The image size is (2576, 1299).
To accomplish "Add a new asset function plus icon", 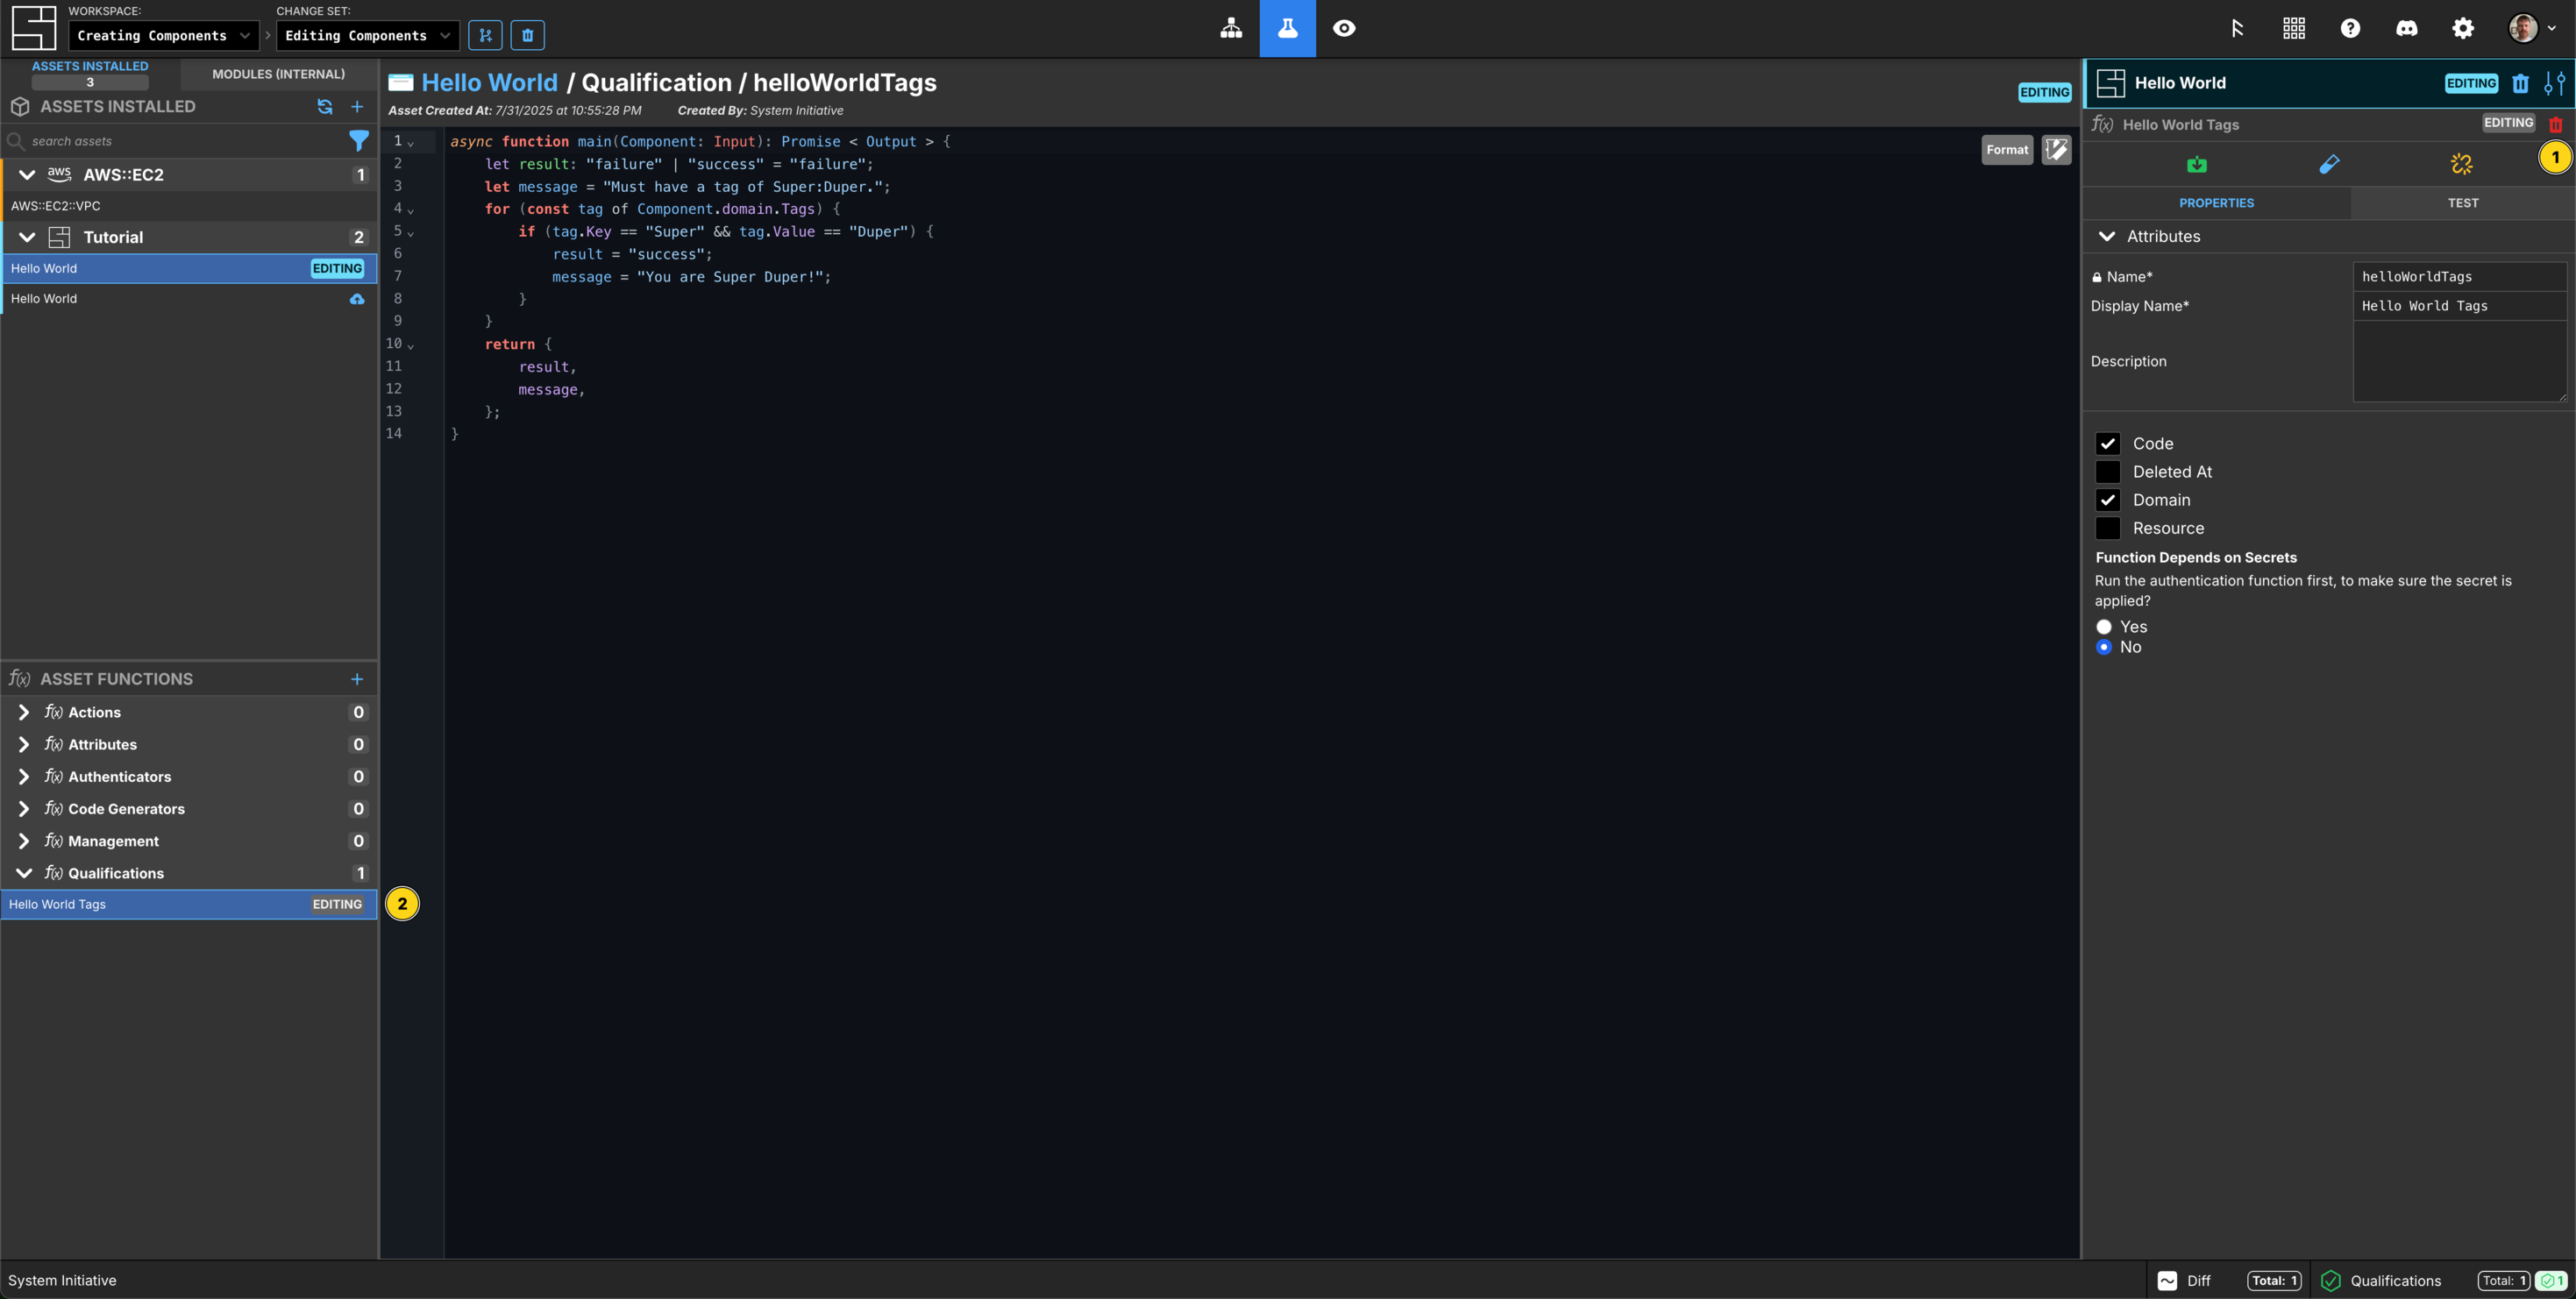I will pyautogui.click(x=357, y=679).
